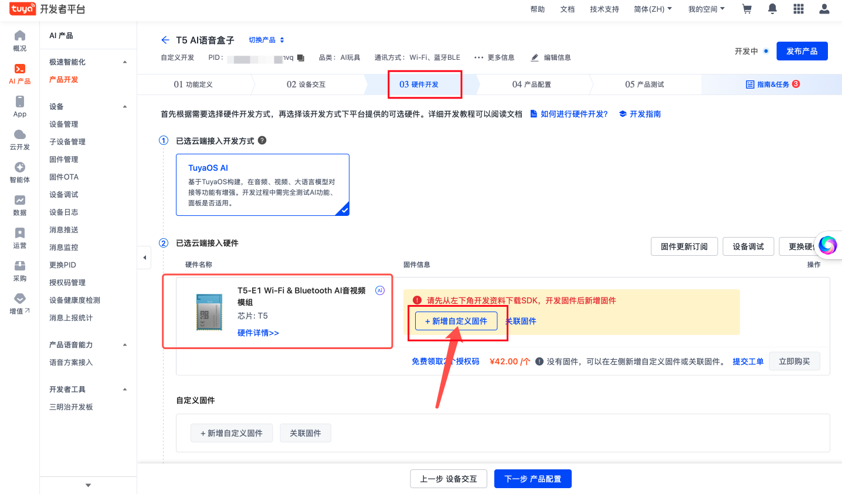Open the user account avatar icon

[824, 9]
